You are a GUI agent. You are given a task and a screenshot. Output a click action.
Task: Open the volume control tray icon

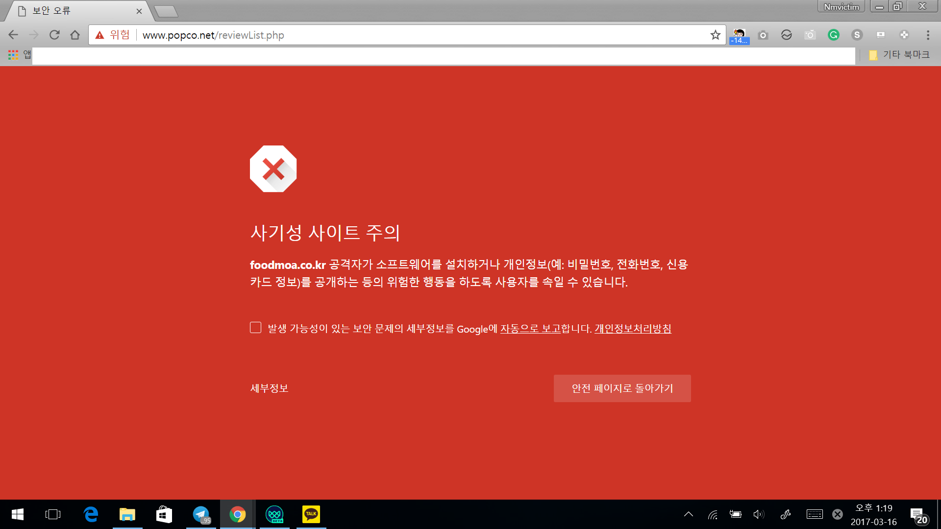point(759,514)
